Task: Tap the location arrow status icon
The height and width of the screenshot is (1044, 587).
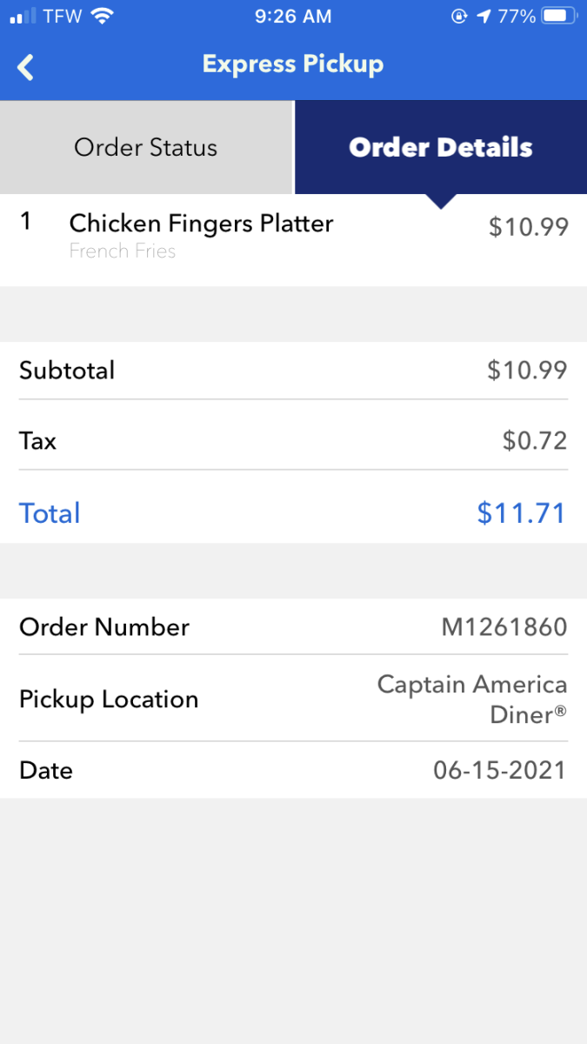Action: [x=484, y=16]
